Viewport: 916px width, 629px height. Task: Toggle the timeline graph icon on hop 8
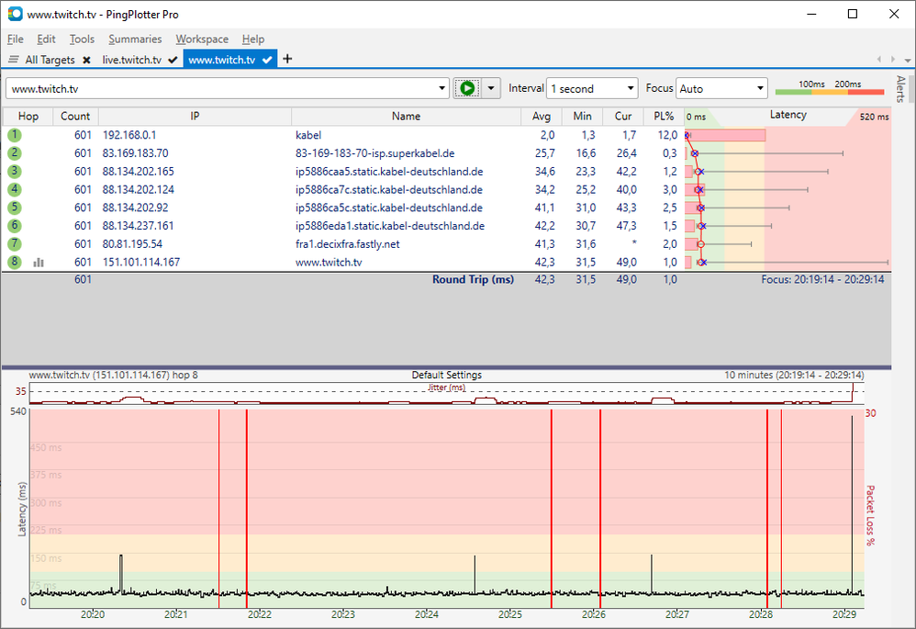(39, 263)
